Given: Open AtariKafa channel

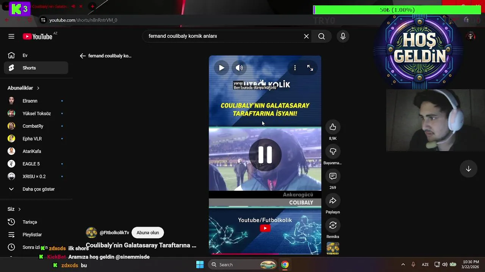Looking at the screenshot, I should 36,151.
